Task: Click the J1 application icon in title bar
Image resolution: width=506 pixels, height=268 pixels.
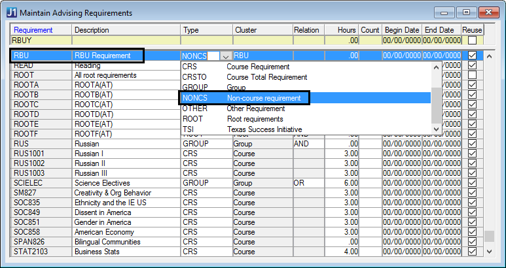Action: [x=12, y=12]
